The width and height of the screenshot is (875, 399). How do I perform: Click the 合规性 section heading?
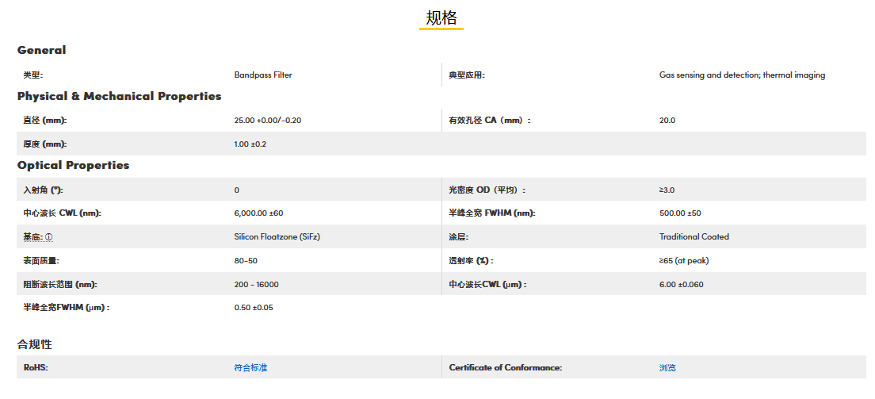click(x=35, y=343)
